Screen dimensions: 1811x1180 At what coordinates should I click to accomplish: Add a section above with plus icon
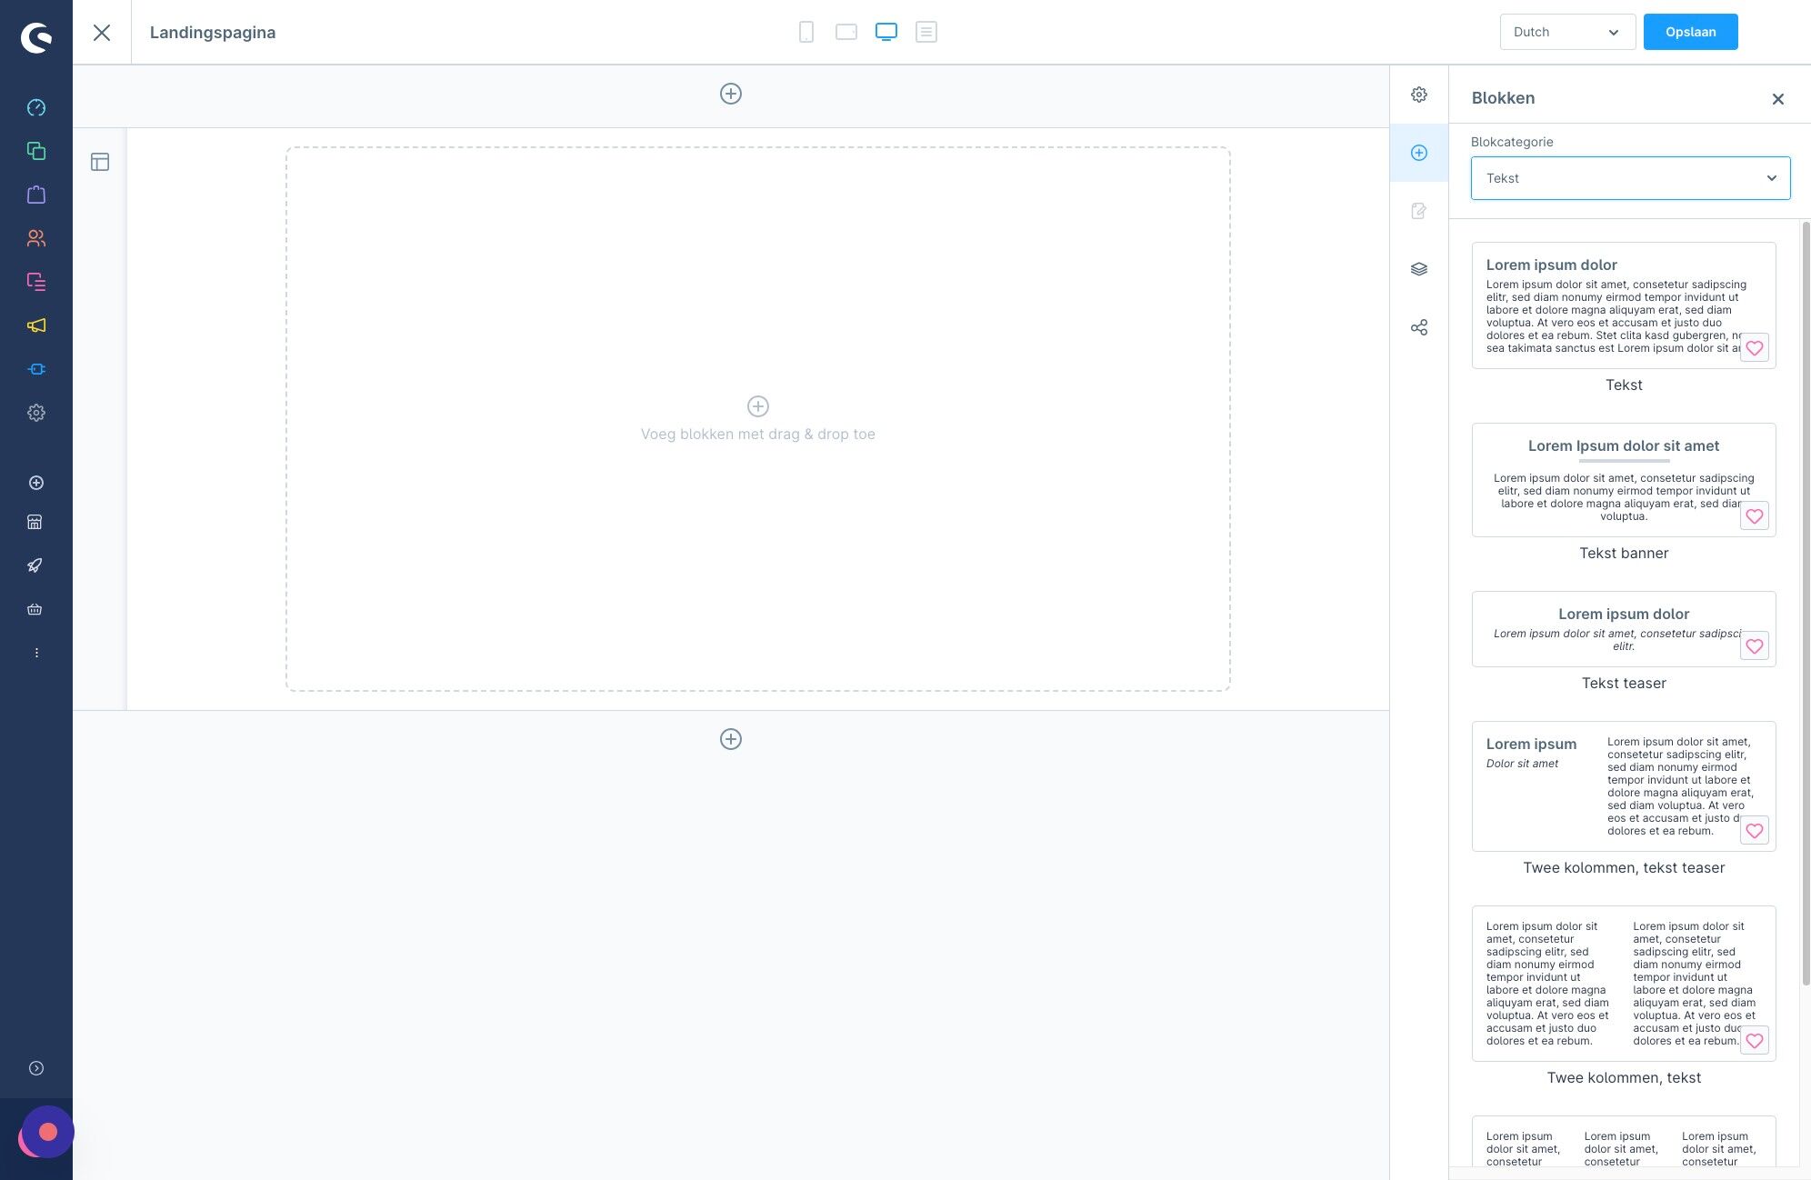[x=731, y=94]
